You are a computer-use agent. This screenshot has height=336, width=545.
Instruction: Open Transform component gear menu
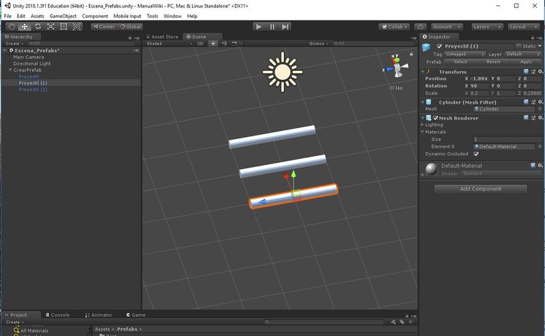click(x=540, y=72)
